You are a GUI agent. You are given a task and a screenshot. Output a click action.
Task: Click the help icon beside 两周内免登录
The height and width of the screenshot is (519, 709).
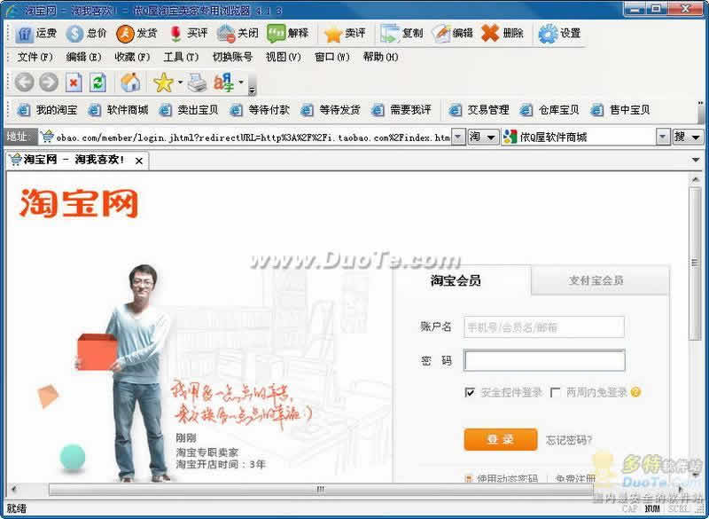(635, 392)
